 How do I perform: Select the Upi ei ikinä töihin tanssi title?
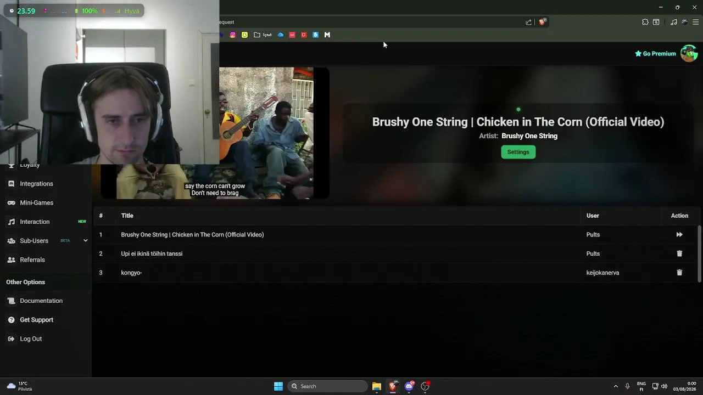152,253
